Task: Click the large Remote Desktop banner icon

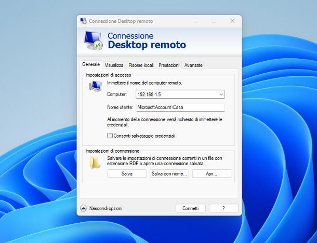Action: point(94,40)
